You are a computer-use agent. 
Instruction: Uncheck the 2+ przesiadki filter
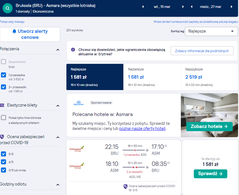3,87
